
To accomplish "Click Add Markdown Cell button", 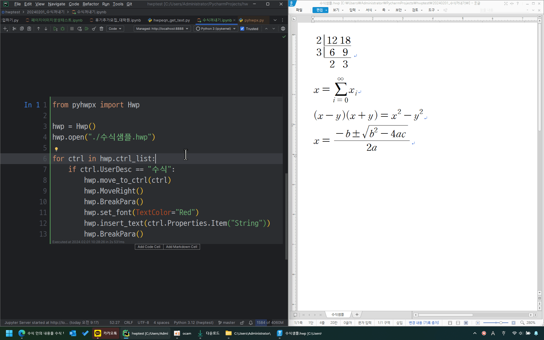I will pyautogui.click(x=181, y=247).
